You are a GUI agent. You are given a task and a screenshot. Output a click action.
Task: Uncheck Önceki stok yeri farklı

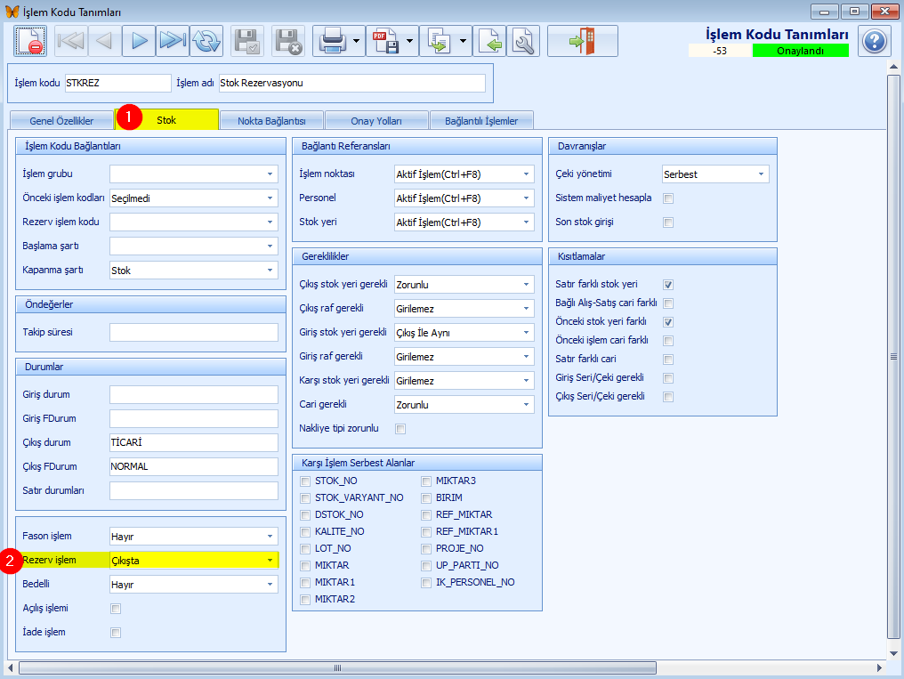(668, 322)
